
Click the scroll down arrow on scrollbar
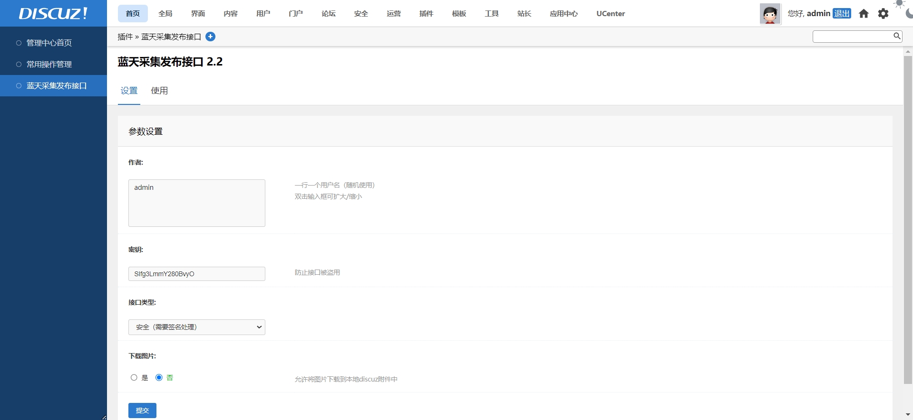(908, 415)
